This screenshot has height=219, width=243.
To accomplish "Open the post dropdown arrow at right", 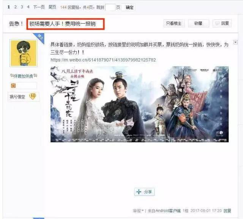I will (x=235, y=42).
